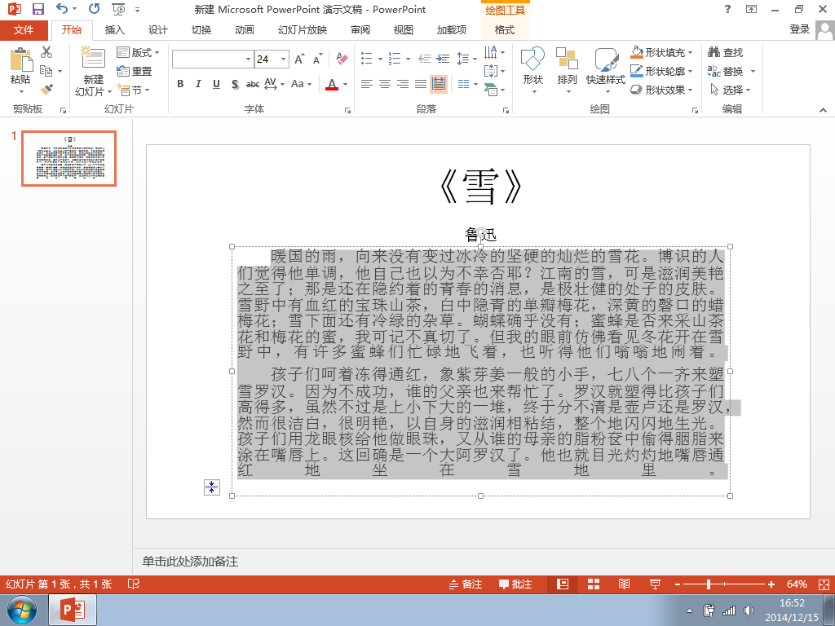This screenshot has width=835, height=626.
Task: Toggle distributed alignment button
Action: pos(439,84)
